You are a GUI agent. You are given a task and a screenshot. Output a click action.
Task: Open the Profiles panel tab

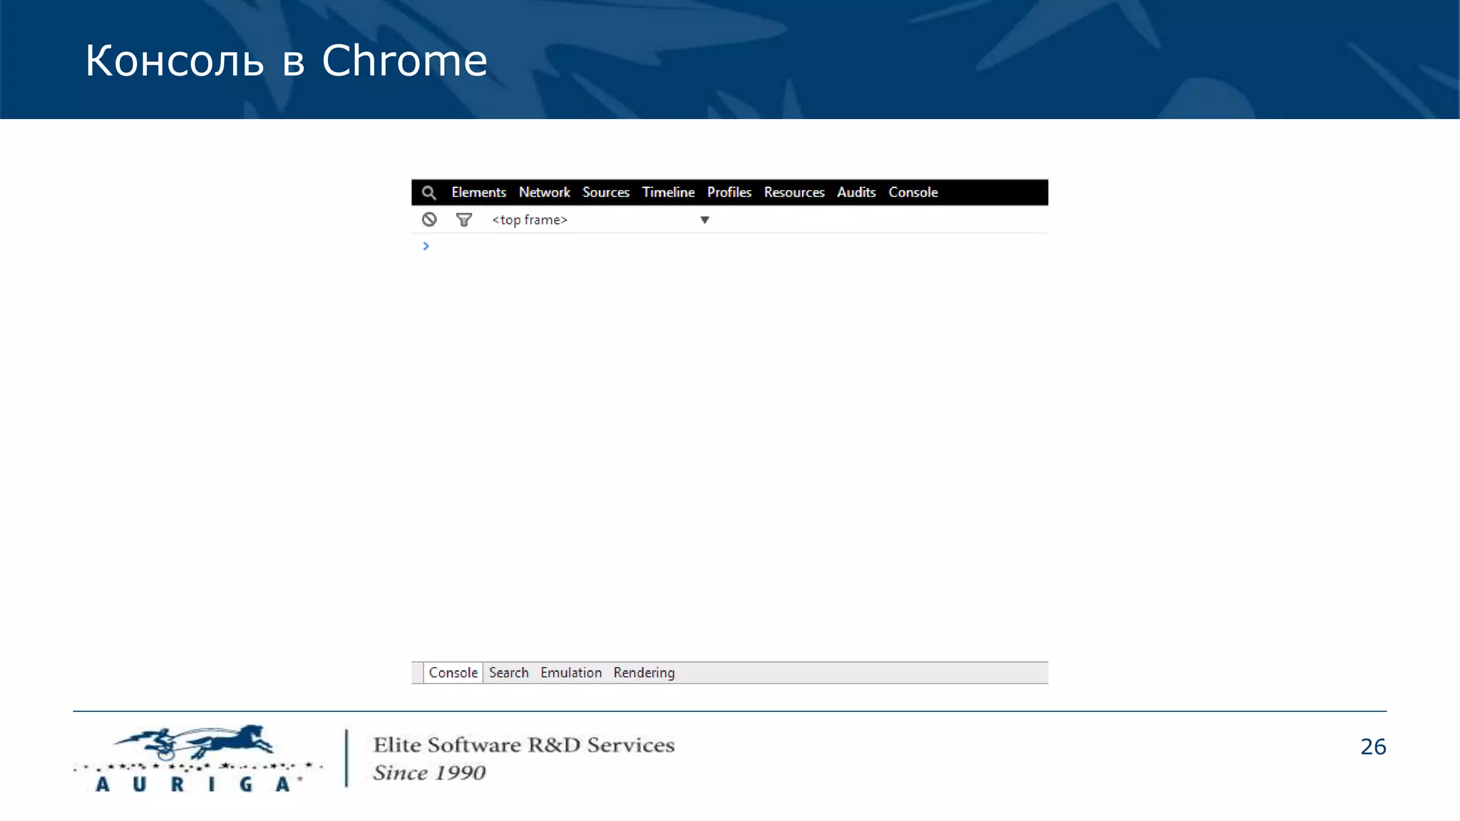click(x=729, y=192)
